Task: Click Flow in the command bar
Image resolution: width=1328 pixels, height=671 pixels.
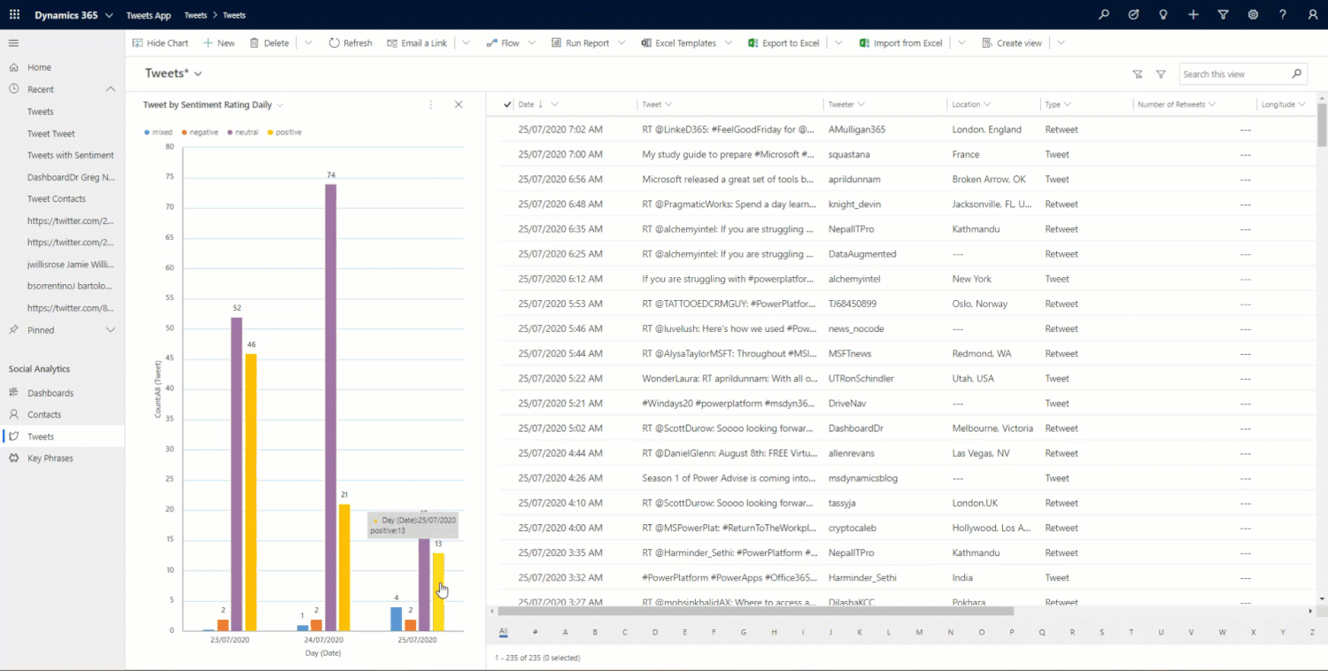Action: (503, 42)
